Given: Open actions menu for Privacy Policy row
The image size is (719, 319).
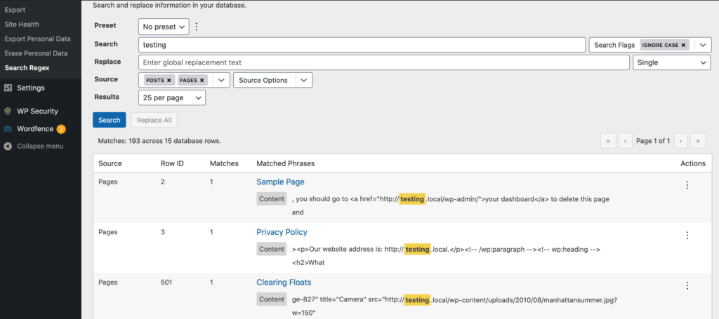Looking at the screenshot, I should pyautogui.click(x=687, y=236).
